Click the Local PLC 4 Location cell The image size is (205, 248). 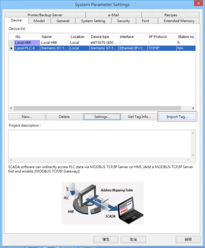tap(79, 48)
